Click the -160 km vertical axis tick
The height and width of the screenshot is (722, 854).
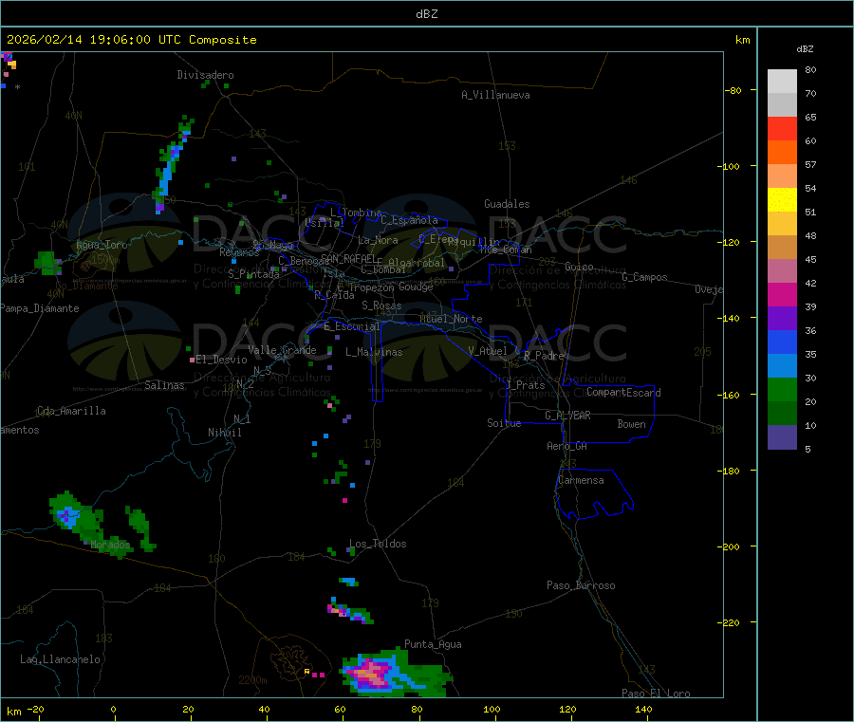[731, 395]
